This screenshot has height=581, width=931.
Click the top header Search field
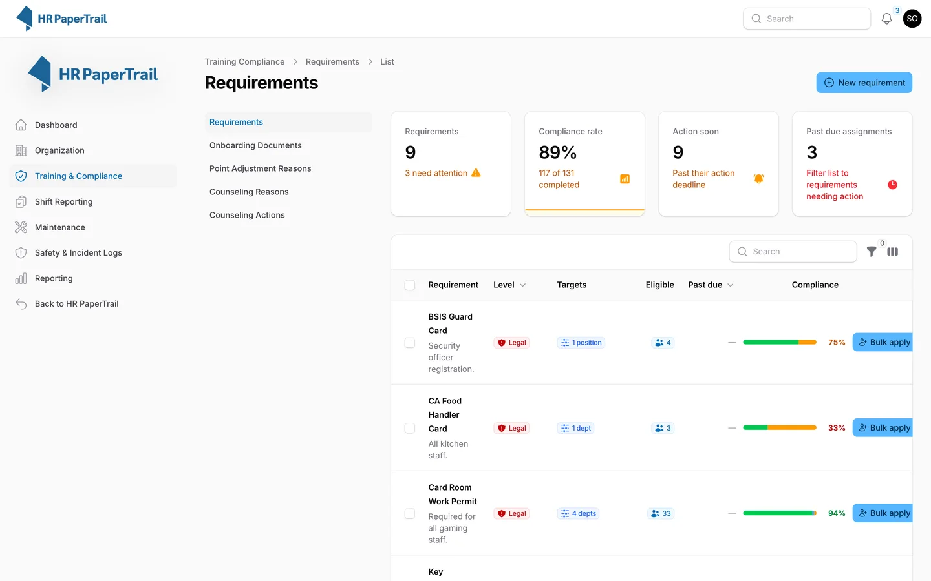pyautogui.click(x=807, y=19)
